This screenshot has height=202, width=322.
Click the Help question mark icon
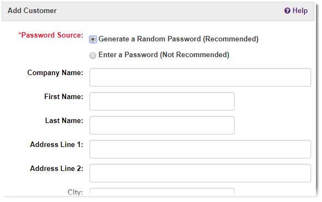[287, 11]
